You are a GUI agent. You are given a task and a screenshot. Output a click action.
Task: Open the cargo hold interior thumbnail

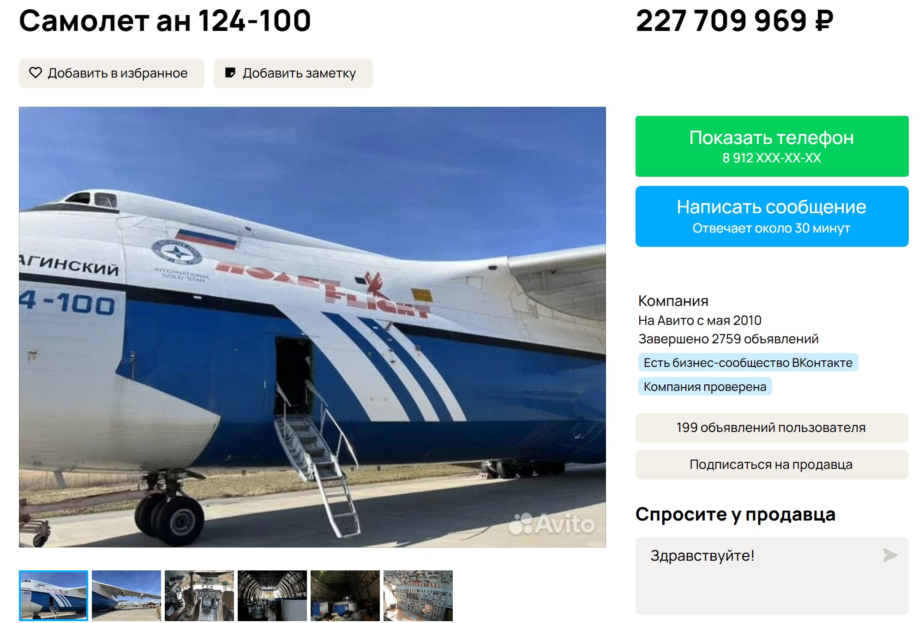272,596
